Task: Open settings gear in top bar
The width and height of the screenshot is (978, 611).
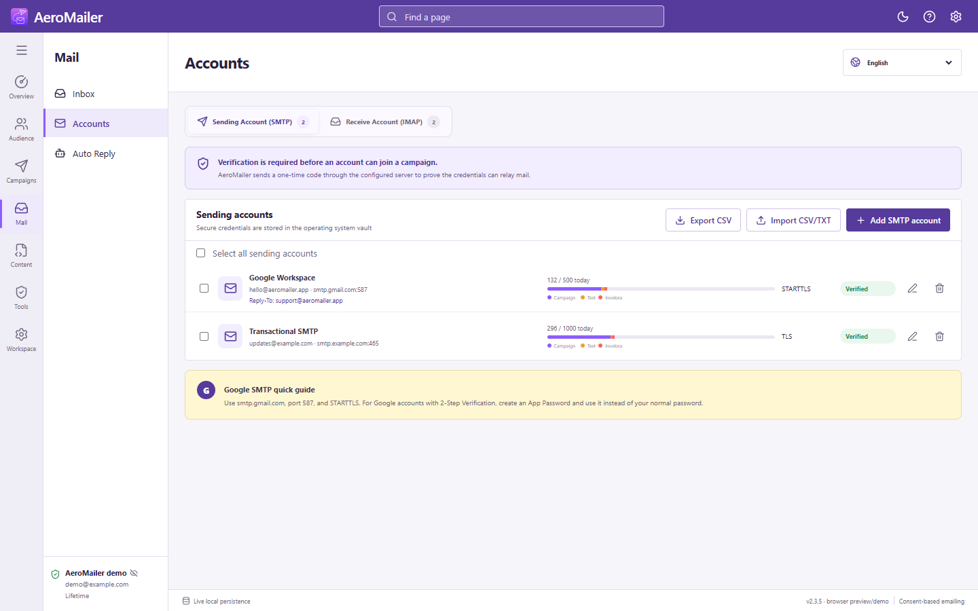Action: coord(956,17)
